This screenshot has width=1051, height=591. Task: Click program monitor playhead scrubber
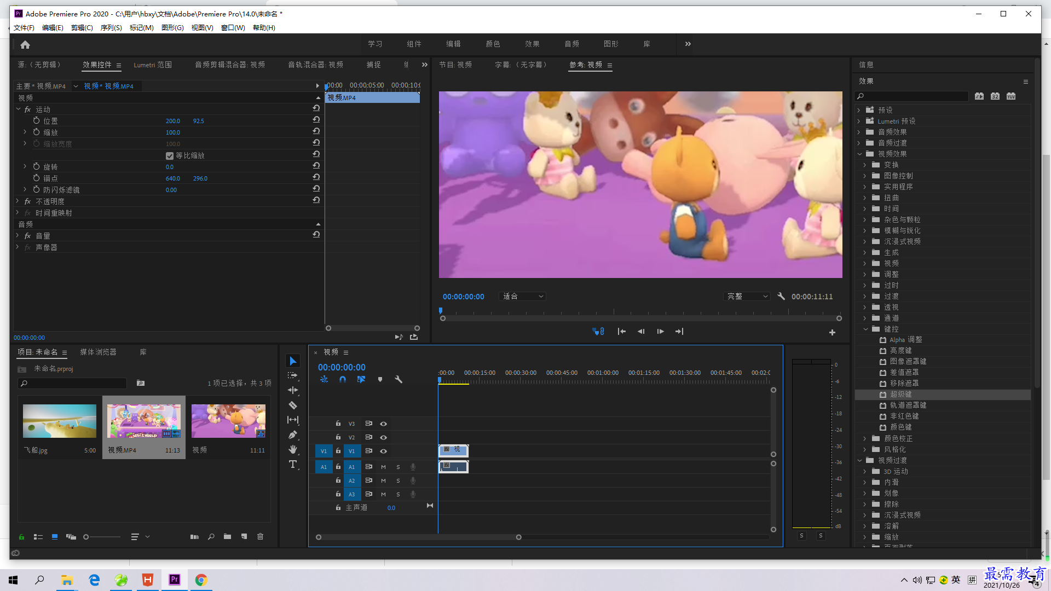[x=441, y=311]
